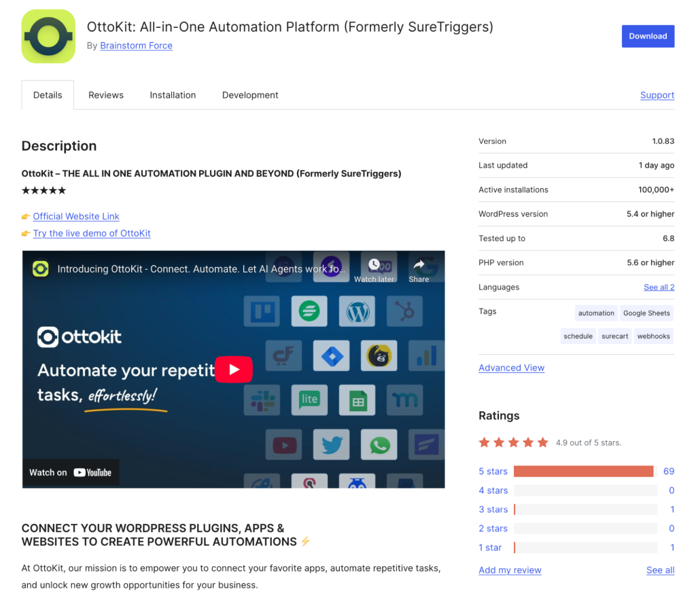Play the OttoKit intro video
Screen dimensions: 696x594
(233, 370)
